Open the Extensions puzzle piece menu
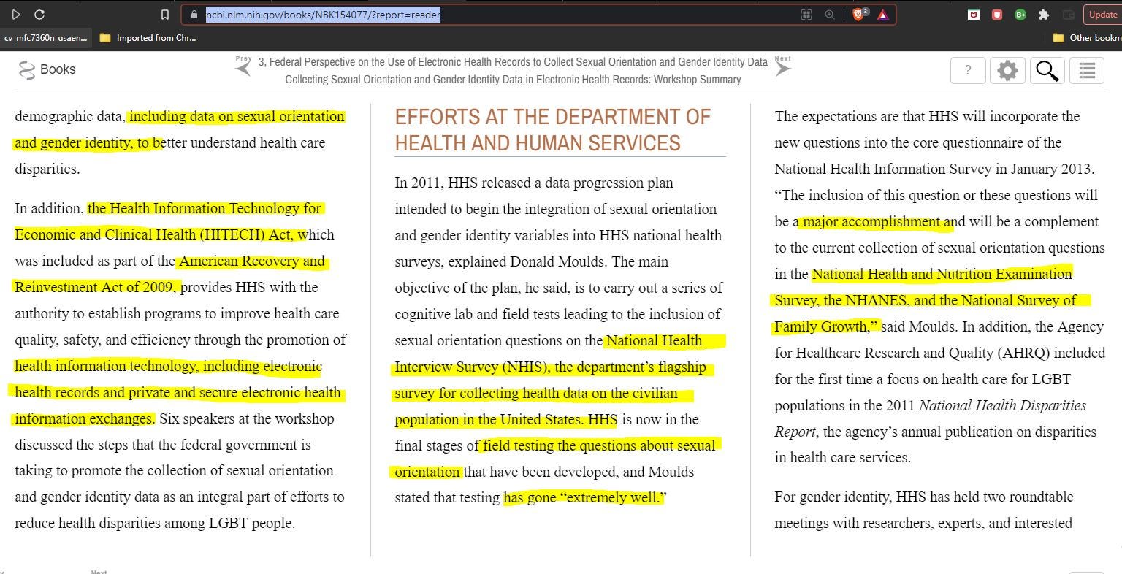This screenshot has width=1122, height=574. 1044,15
